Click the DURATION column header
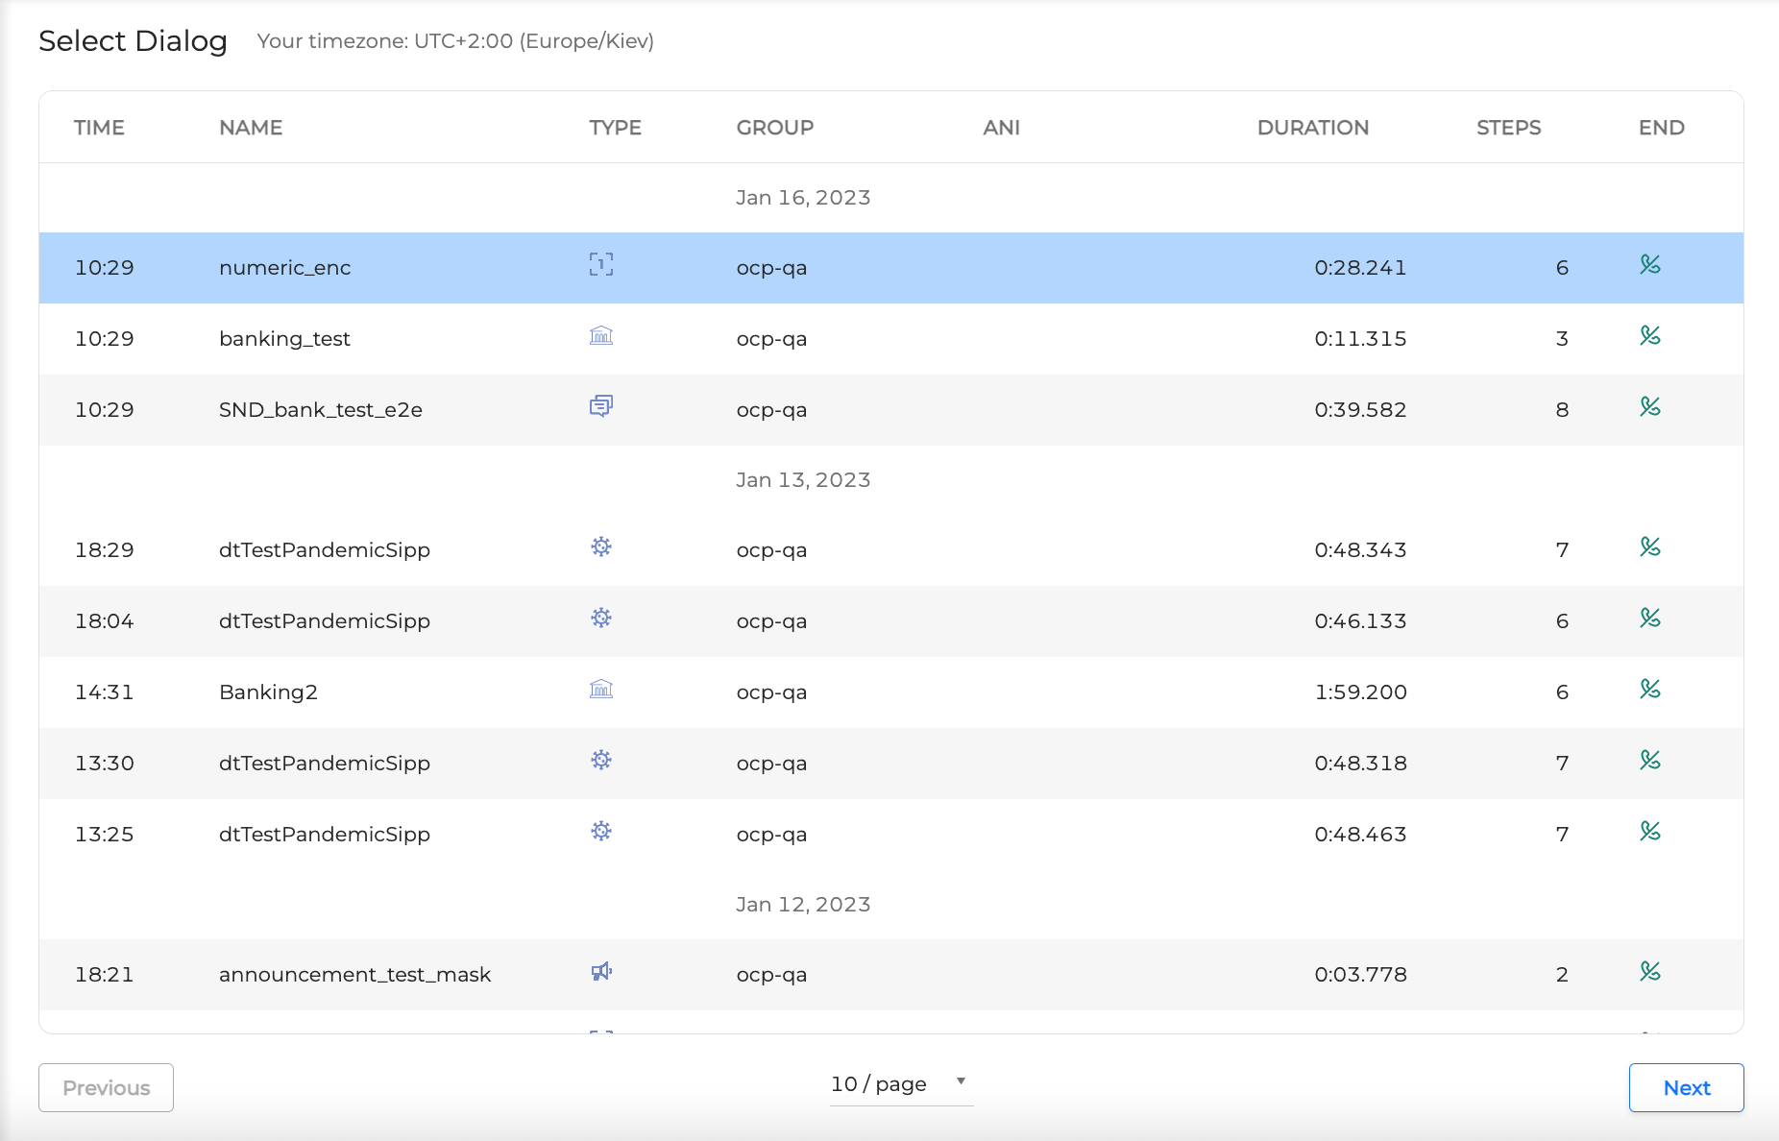Screen dimensions: 1779x1141 point(1312,128)
